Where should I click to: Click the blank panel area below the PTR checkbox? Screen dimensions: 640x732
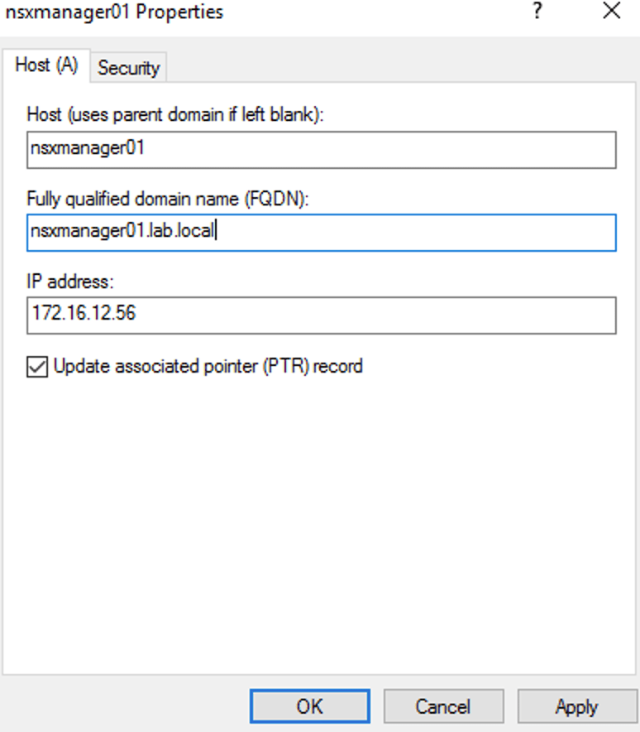pos(321,513)
